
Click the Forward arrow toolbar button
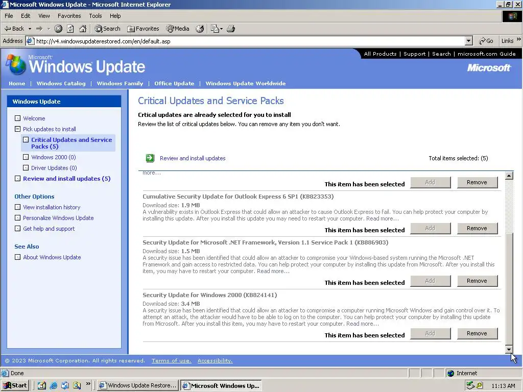pos(39,29)
